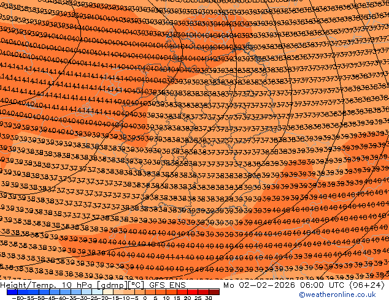Pick the pale blue legend swatch for -25 to -20

[97, 292]
